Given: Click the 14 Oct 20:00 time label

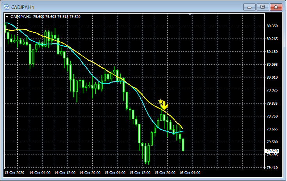Looking at the screenshot, I should 90,172.
